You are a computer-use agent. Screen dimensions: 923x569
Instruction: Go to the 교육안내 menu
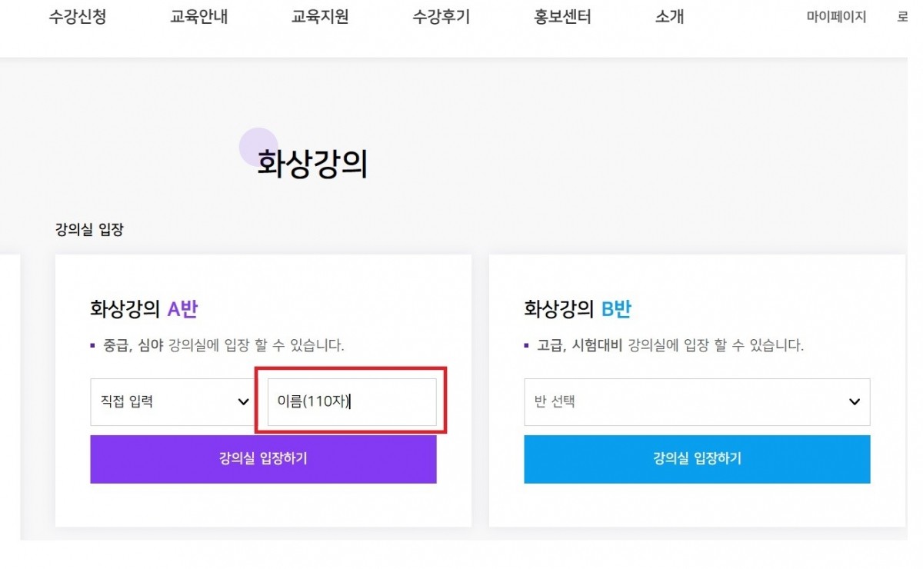click(198, 17)
